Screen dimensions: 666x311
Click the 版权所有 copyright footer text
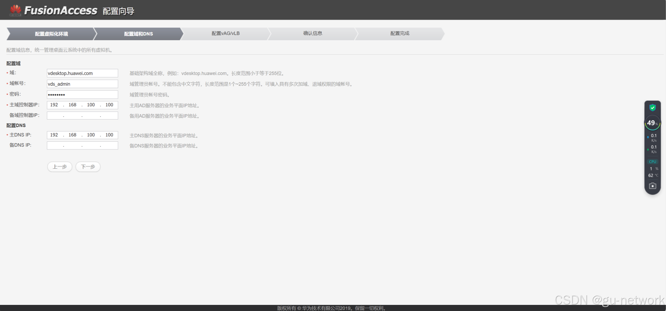(x=332, y=308)
